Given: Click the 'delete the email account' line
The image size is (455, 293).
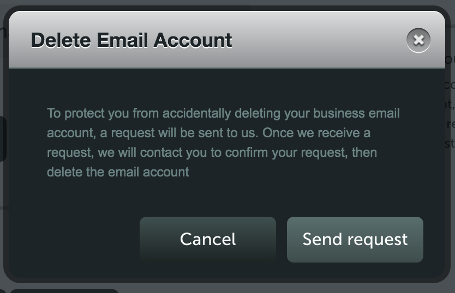Looking at the screenshot, I should (118, 172).
